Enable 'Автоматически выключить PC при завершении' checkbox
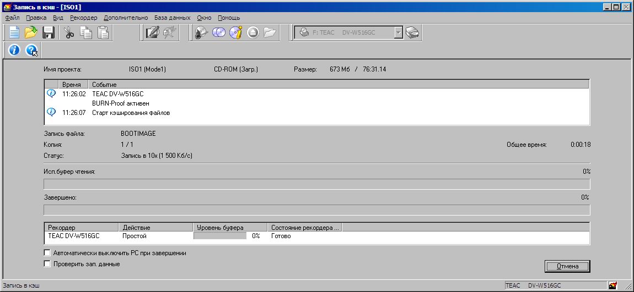Viewport: 634px width, 292px height. pyautogui.click(x=47, y=253)
